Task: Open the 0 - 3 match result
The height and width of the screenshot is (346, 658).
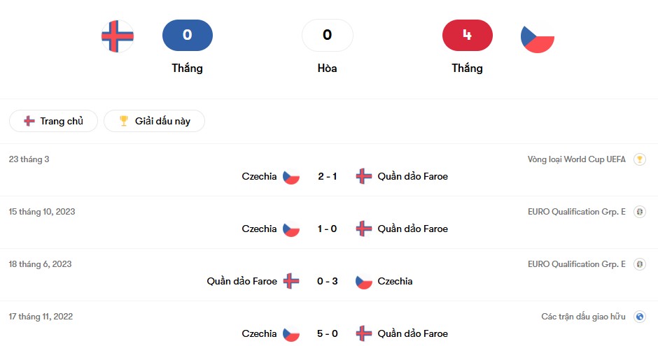Action: (x=328, y=281)
